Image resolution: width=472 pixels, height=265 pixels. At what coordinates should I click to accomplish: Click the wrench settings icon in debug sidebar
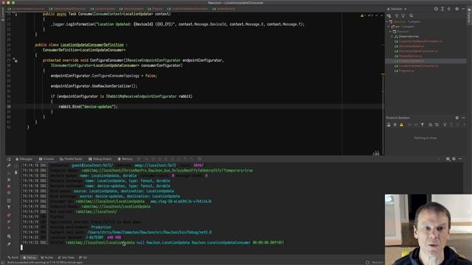click(9, 166)
